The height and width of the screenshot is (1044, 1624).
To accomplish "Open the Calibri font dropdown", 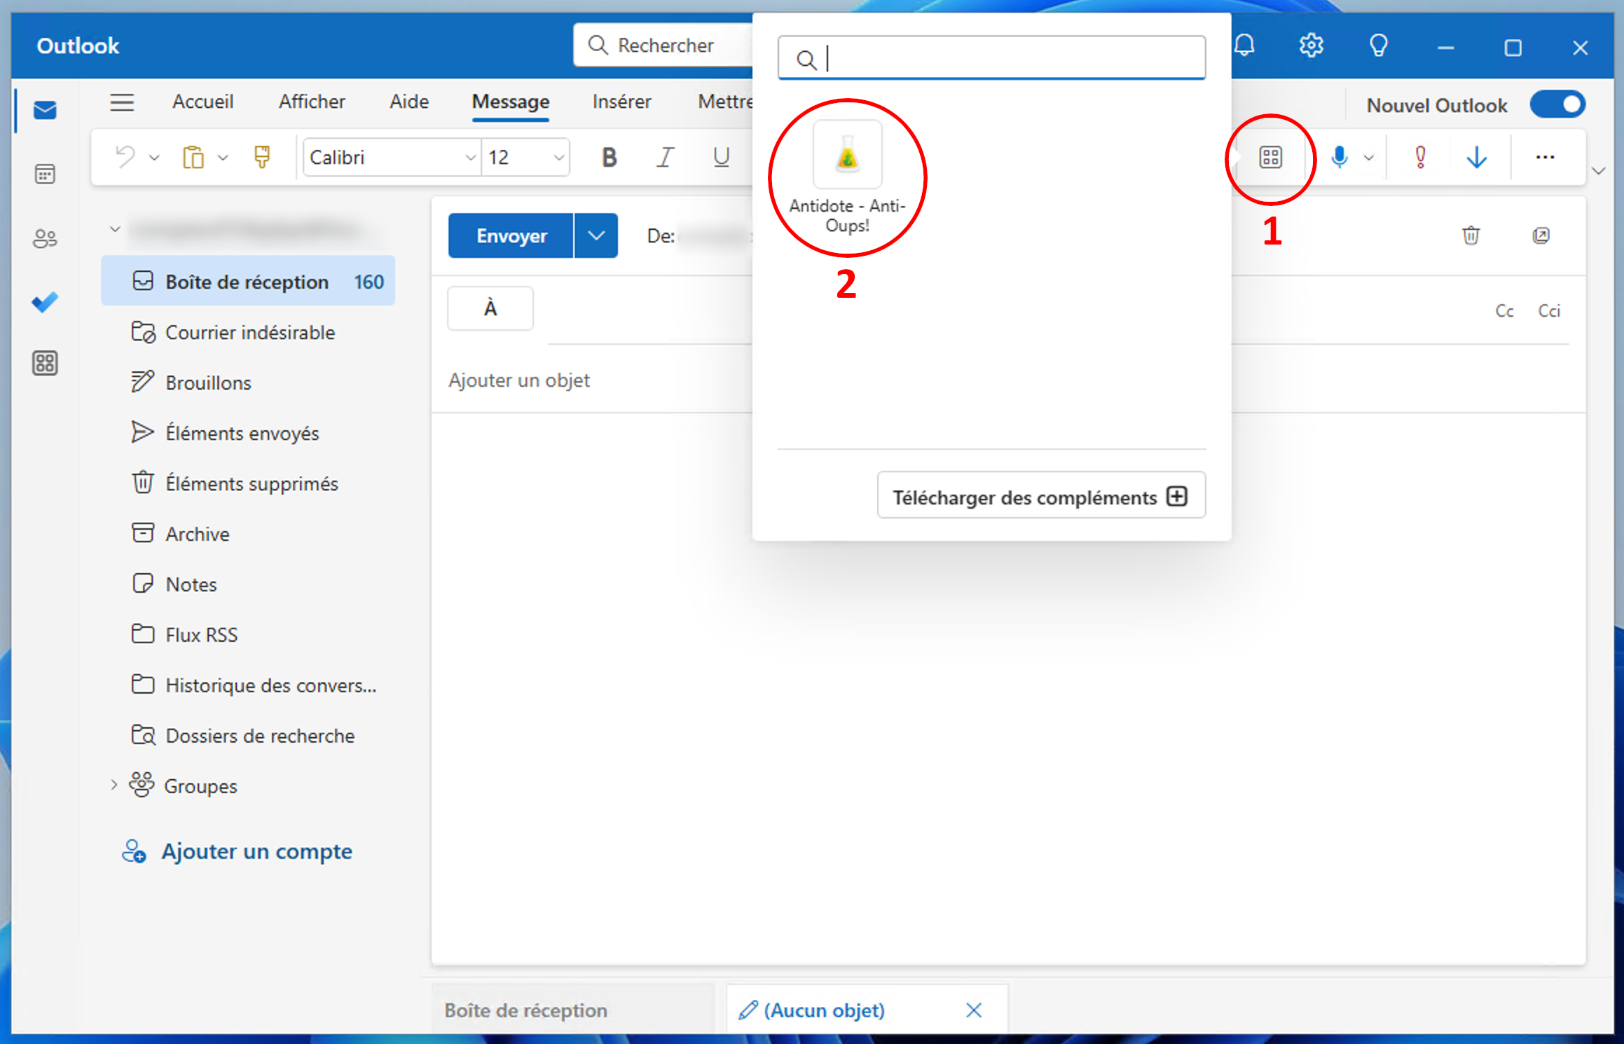I will point(470,158).
